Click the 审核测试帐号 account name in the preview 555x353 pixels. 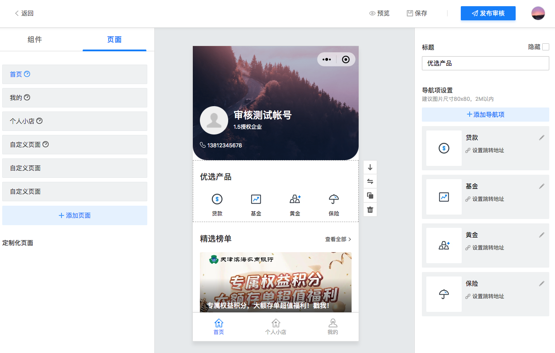point(263,115)
